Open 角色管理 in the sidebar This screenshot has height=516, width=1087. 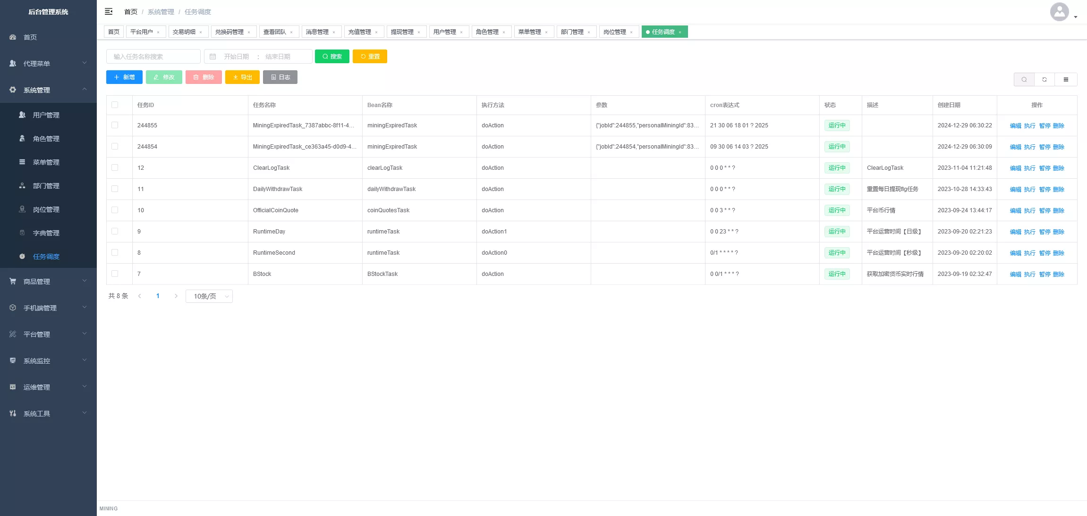48,139
